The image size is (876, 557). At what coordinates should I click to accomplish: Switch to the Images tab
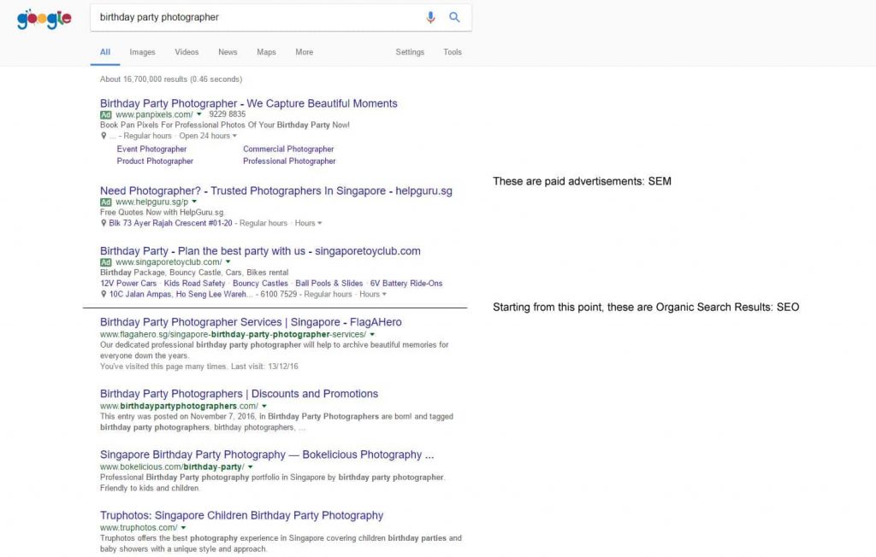(143, 52)
